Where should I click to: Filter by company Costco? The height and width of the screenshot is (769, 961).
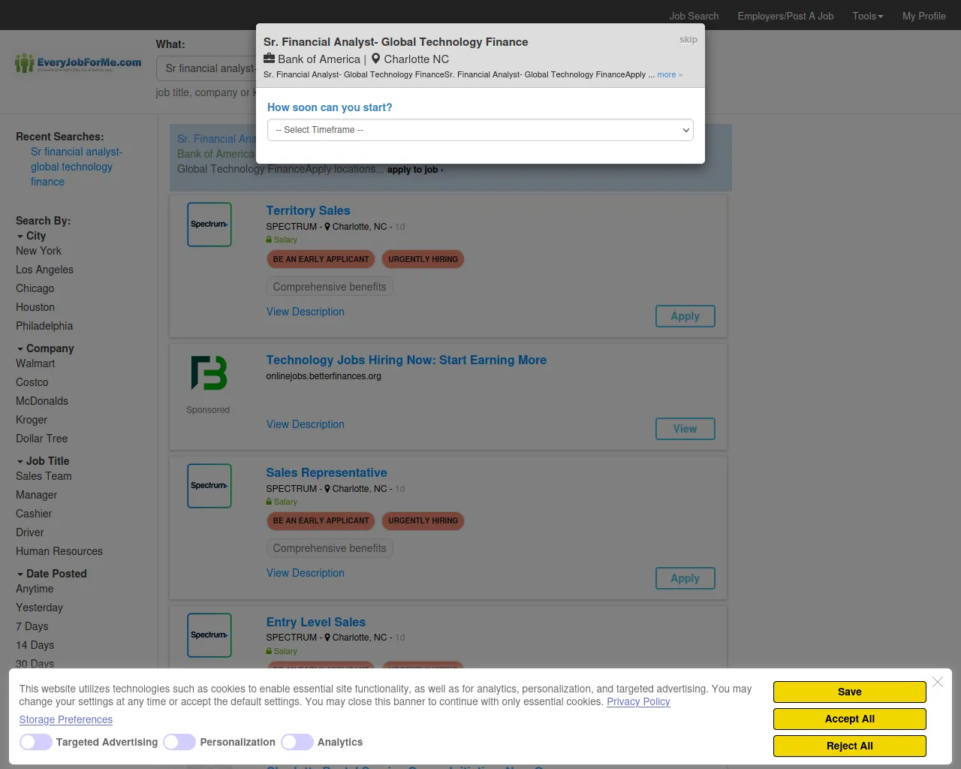click(x=32, y=382)
